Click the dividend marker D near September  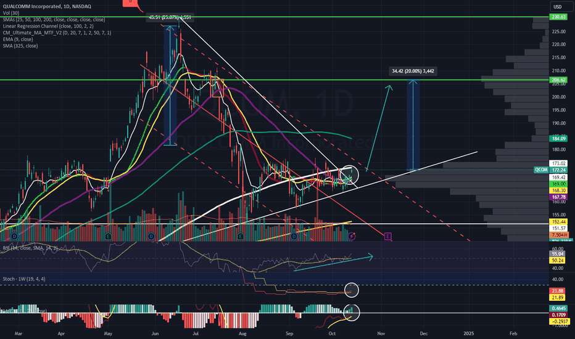(294, 237)
